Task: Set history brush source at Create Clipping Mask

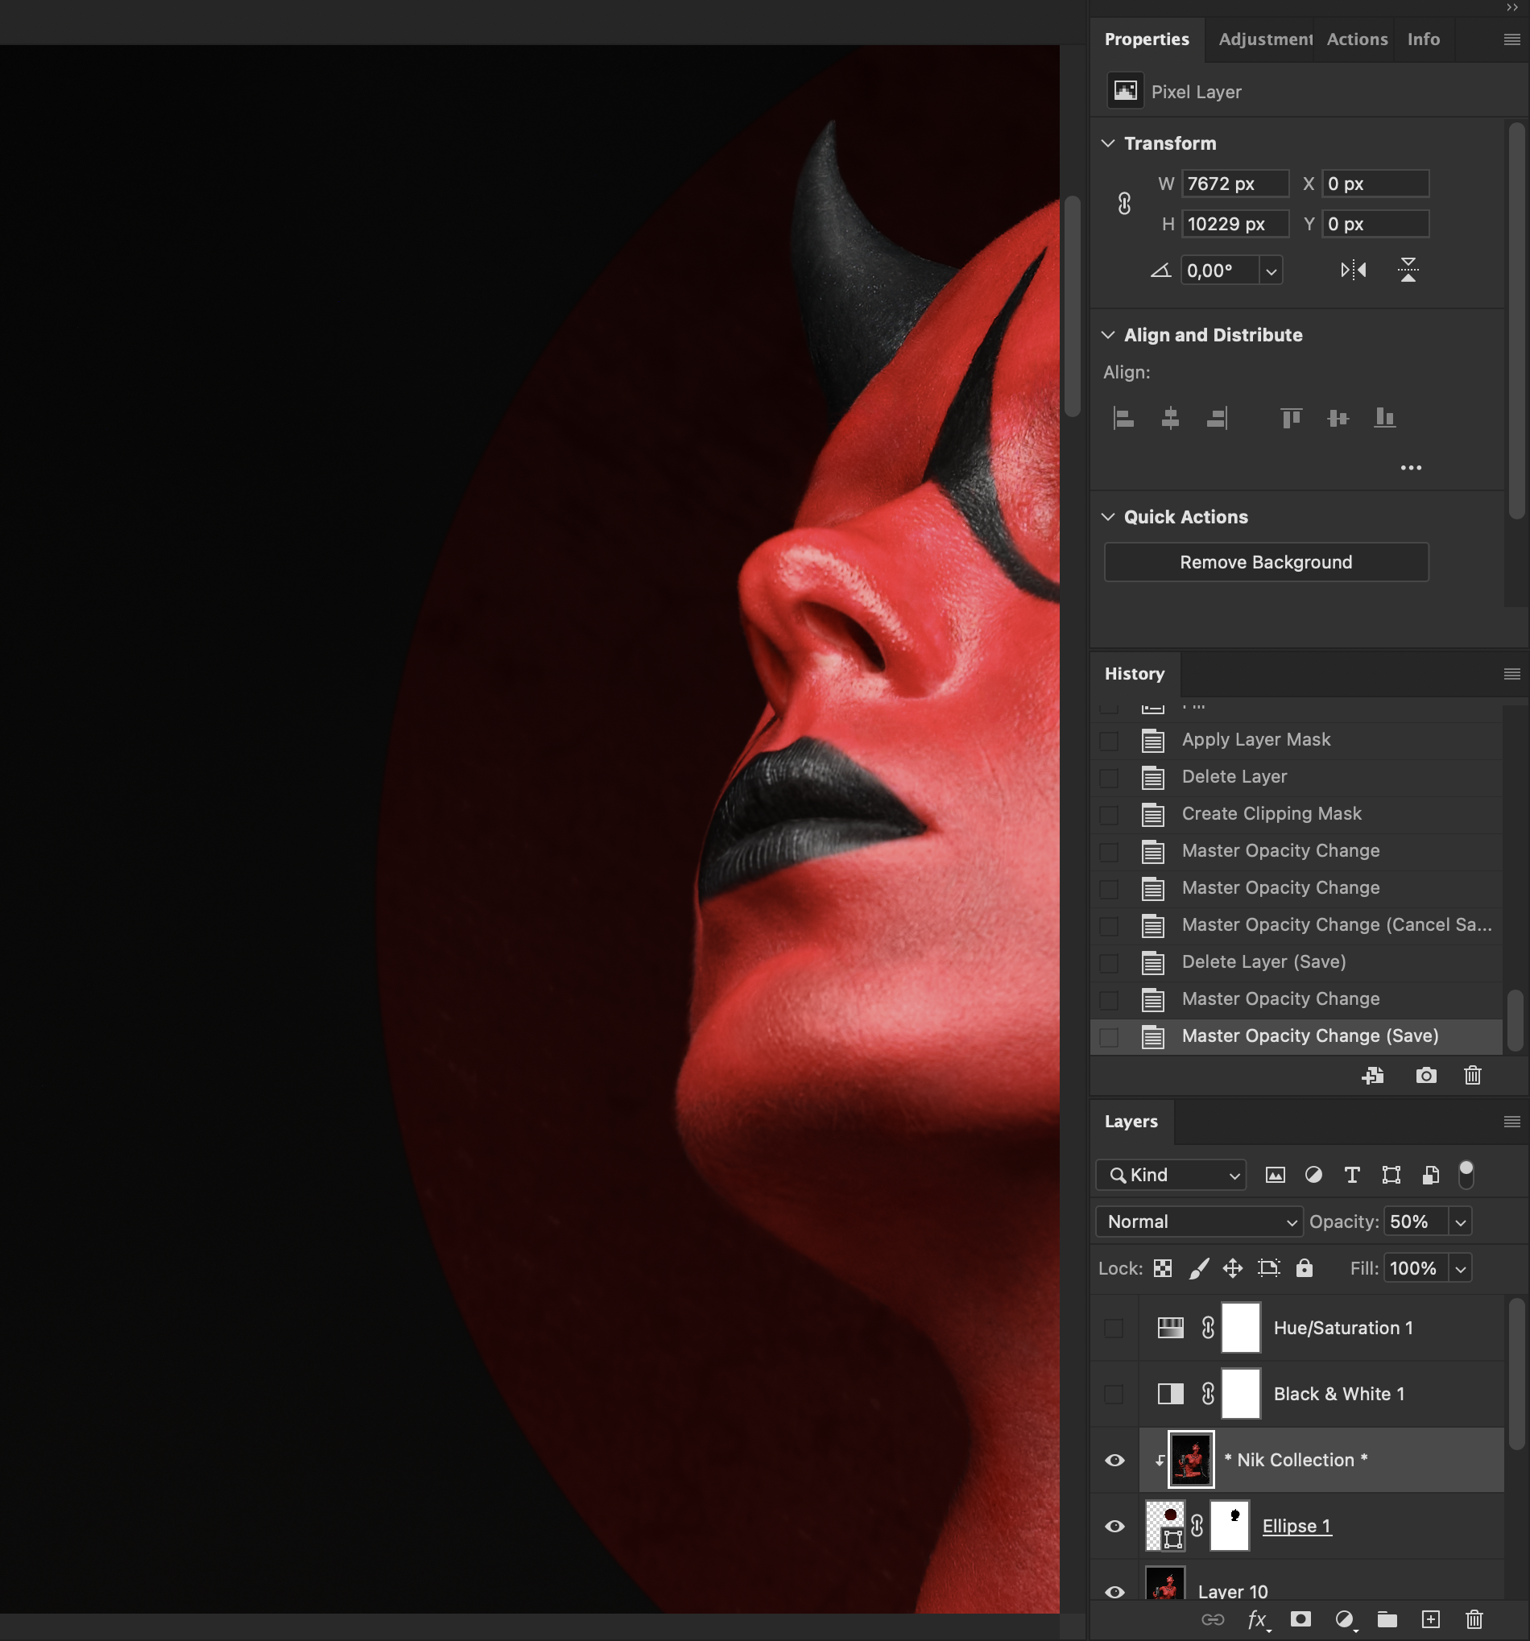Action: point(1109,815)
